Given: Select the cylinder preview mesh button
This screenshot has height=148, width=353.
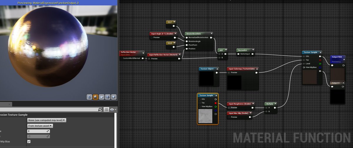Looking at the screenshot, I should pos(89,97).
